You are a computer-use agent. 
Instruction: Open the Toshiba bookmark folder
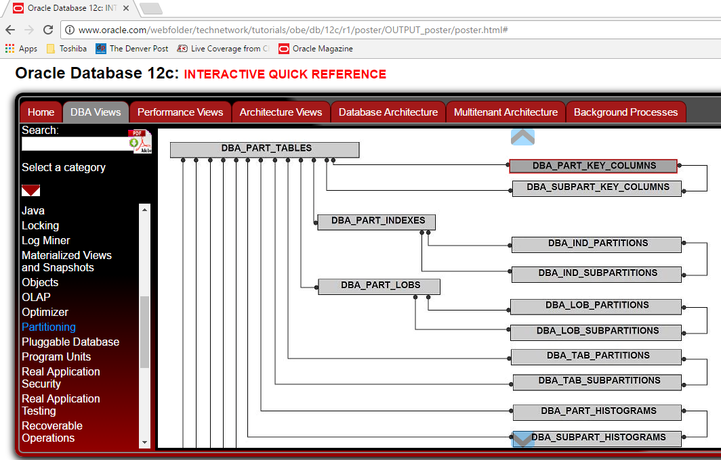coord(67,48)
